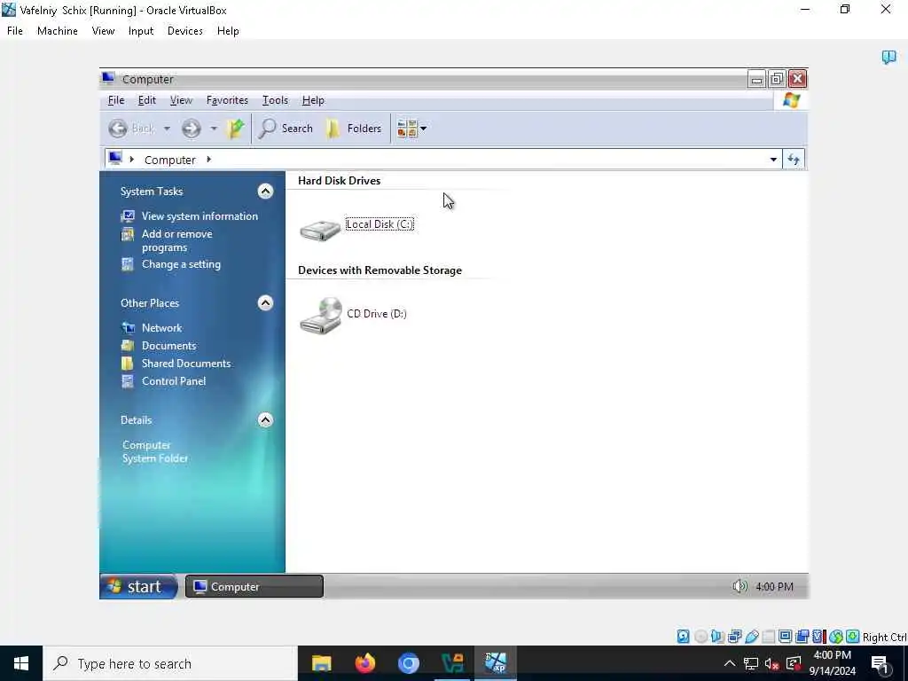Click the host taskbar search box
908x681 pixels.
pos(170,663)
